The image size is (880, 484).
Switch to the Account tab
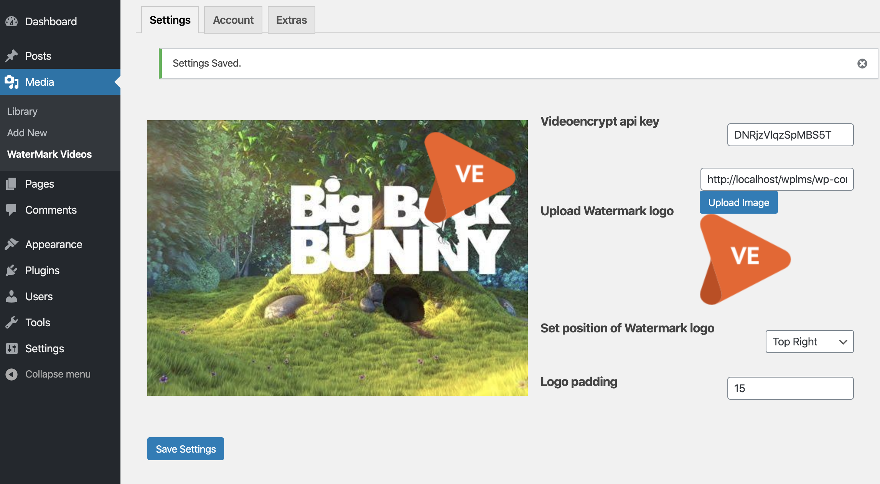tap(233, 20)
